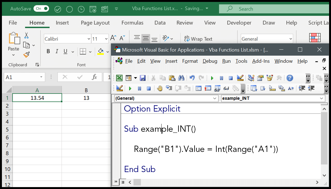
Task: Click the Save floppy disk icon in VBA toolbar
Action: tap(142, 78)
